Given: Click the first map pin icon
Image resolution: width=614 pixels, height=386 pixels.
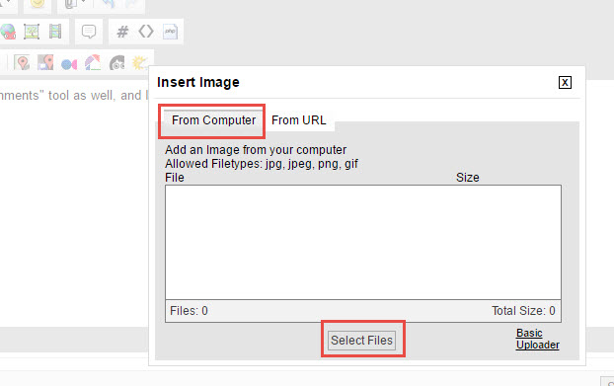Looking at the screenshot, I should [x=22, y=62].
